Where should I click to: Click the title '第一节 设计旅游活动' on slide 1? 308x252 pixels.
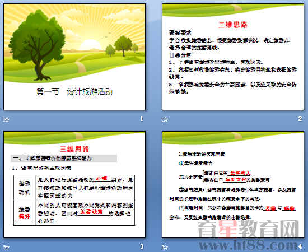74,92
